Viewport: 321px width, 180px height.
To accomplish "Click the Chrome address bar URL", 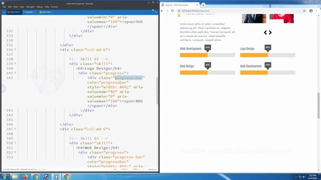I will (196, 11).
